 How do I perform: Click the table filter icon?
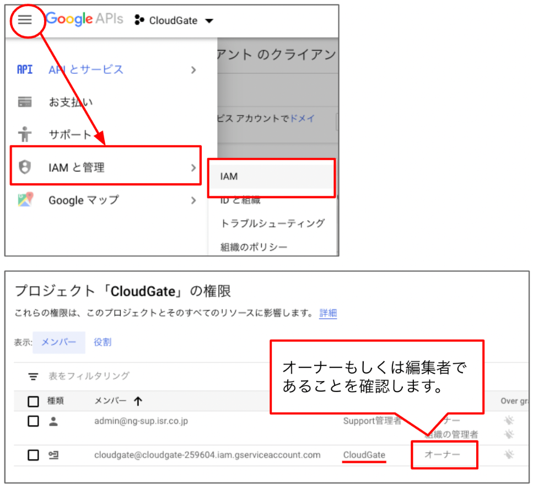[33, 377]
